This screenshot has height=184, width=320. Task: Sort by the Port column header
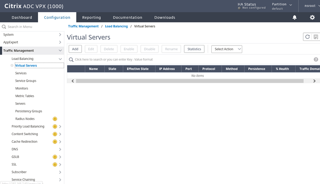[189, 69]
